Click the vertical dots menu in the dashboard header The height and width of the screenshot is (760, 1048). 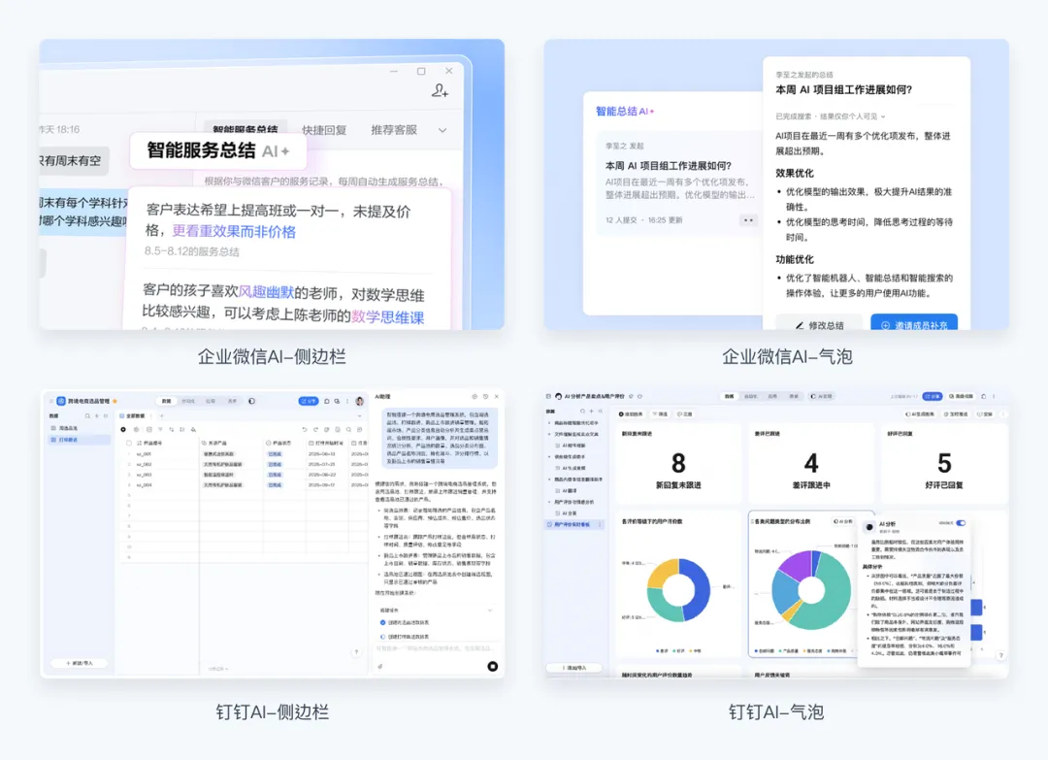tap(994, 396)
